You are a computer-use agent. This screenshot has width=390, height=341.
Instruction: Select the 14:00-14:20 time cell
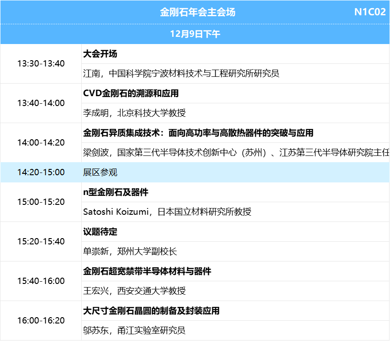[41, 143]
